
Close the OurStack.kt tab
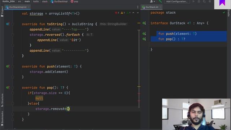tap(160, 7)
